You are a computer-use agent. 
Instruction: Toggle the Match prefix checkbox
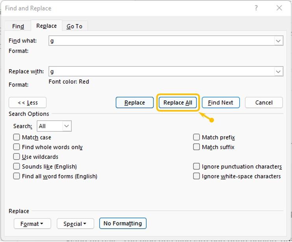(x=196, y=137)
